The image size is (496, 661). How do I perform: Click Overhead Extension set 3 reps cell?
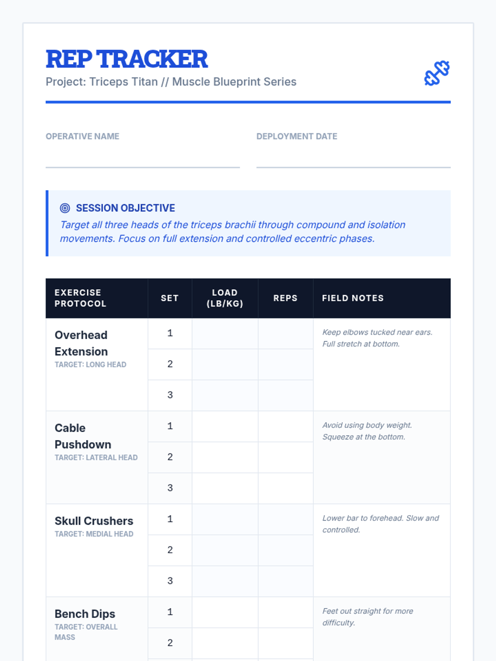pos(286,395)
